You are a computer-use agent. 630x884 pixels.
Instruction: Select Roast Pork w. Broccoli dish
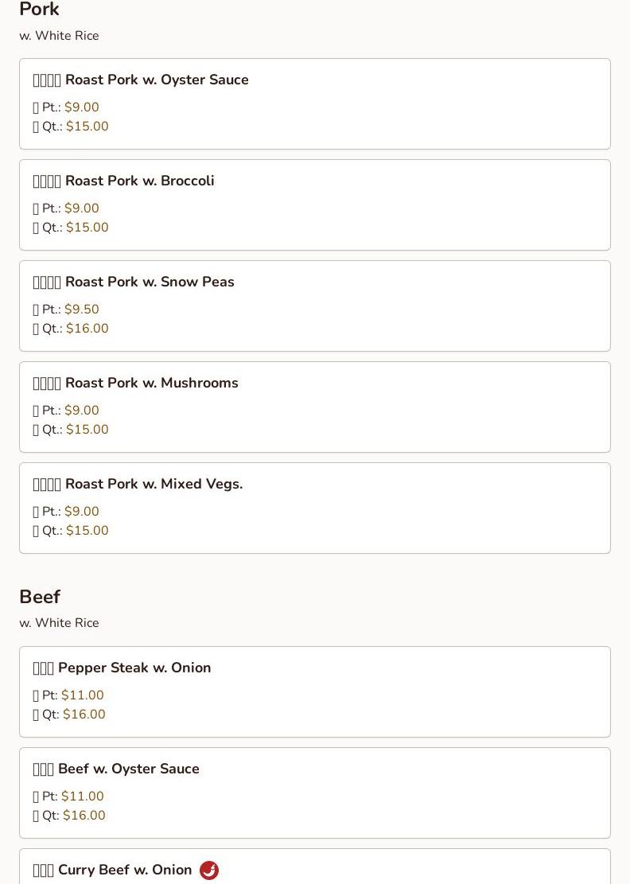139,181
